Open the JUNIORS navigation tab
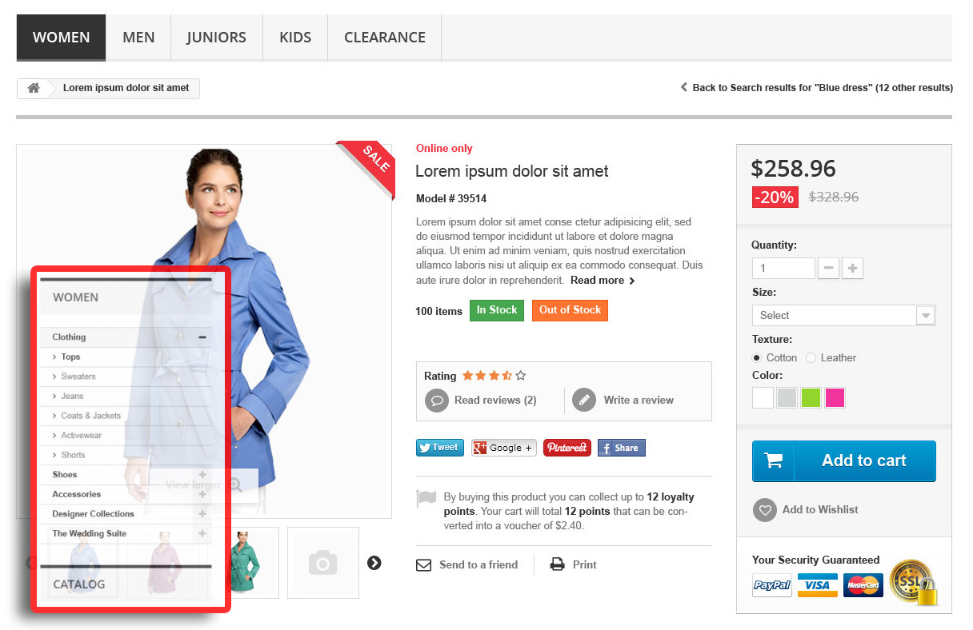 coord(217,38)
